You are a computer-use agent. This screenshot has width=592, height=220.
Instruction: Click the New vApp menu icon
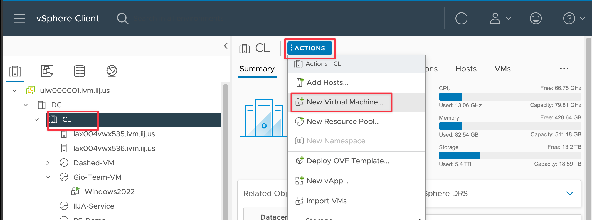pos(299,181)
